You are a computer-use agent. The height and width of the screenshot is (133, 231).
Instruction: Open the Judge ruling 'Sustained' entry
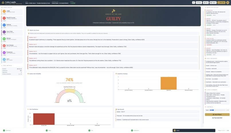click(217, 42)
